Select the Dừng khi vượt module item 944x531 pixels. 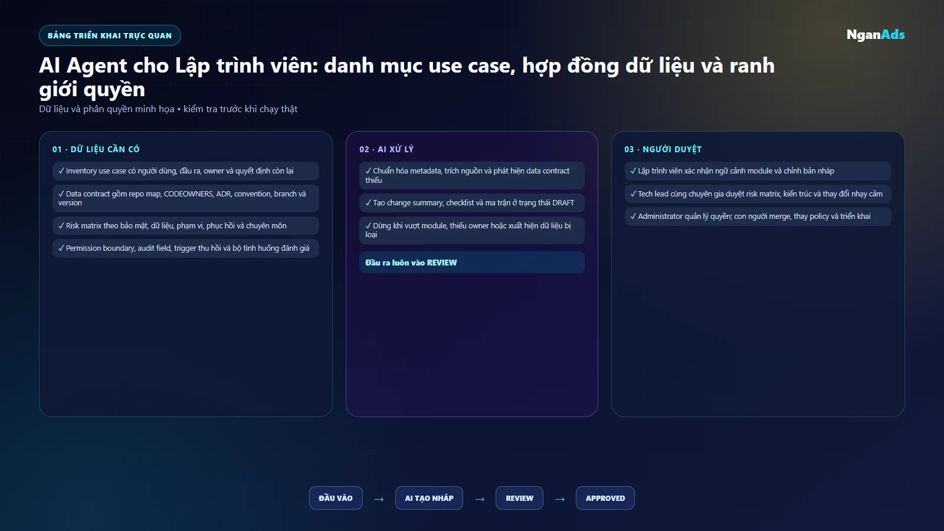tap(472, 230)
